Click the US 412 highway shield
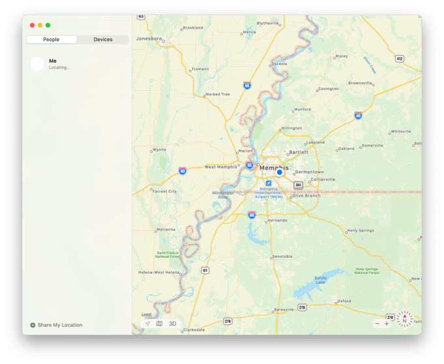The height and width of the screenshot is (364, 444). (400, 59)
